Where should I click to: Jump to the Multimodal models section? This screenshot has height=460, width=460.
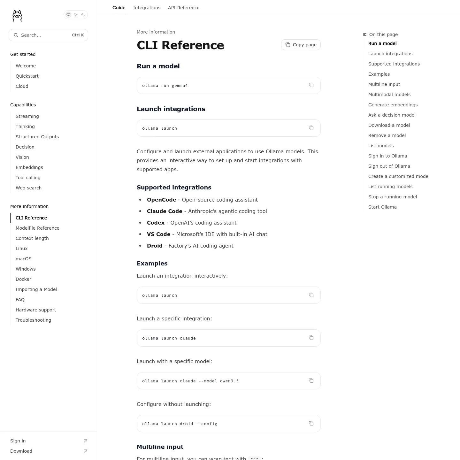pyautogui.click(x=389, y=95)
